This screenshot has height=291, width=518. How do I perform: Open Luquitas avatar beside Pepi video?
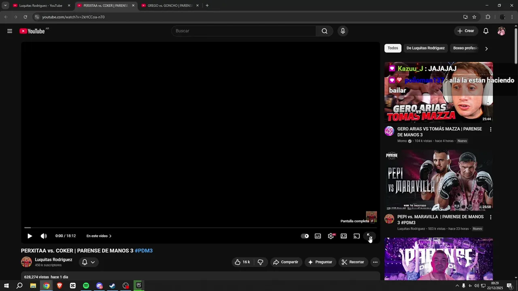389,219
